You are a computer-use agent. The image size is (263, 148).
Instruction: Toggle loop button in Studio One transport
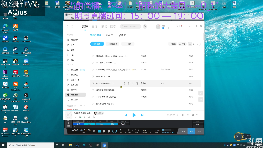(114, 131)
